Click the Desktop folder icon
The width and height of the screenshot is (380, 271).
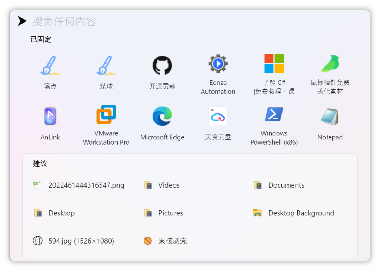click(x=38, y=213)
